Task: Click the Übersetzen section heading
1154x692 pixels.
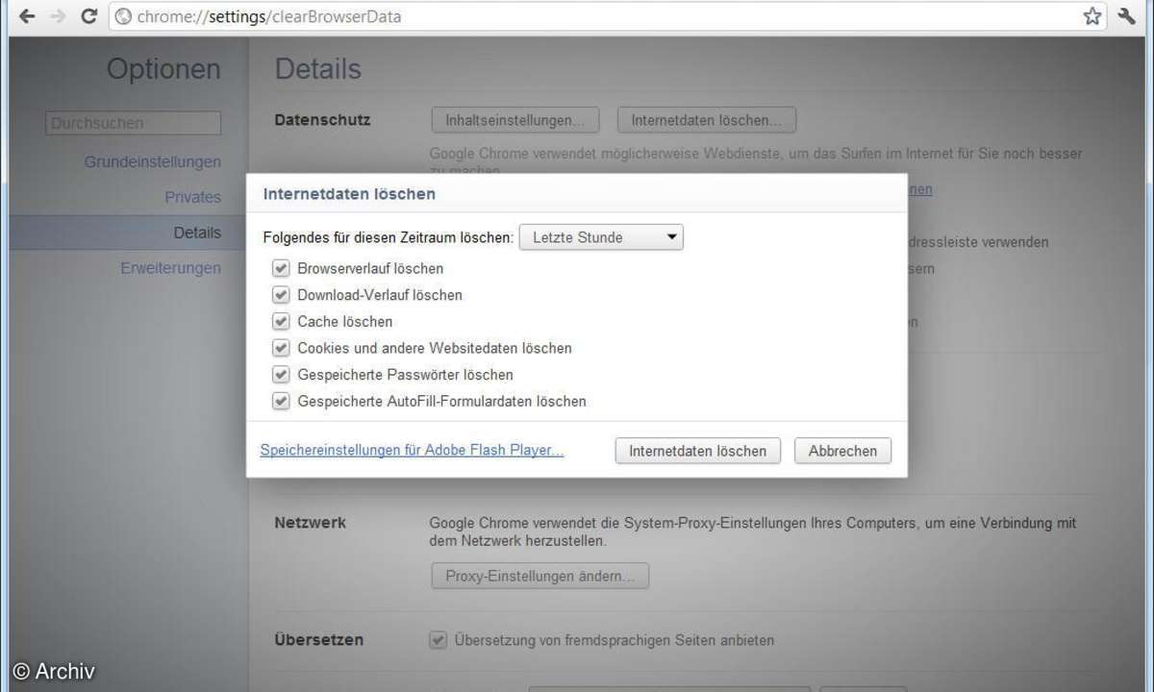Action: click(x=319, y=639)
